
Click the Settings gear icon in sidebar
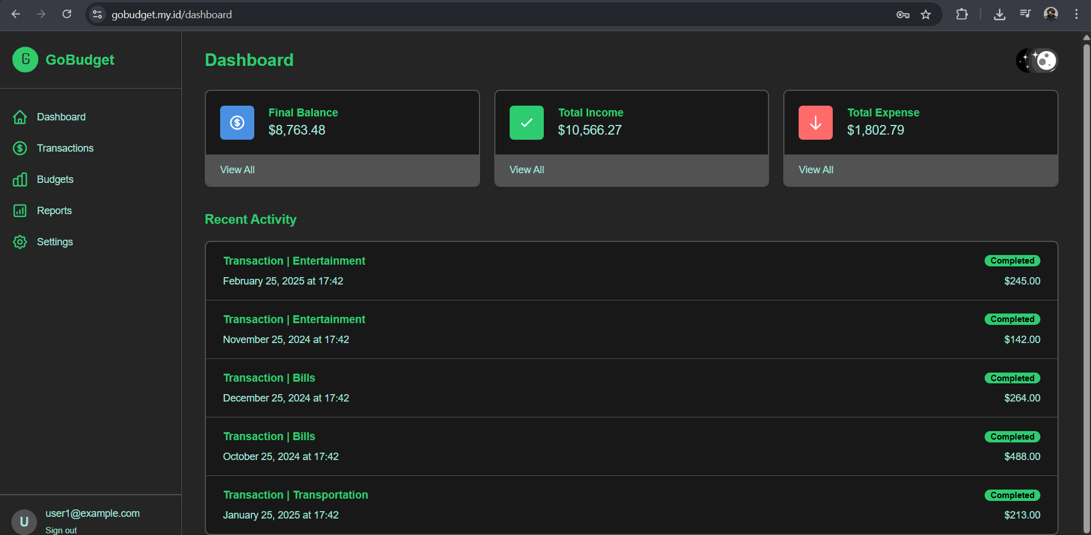pos(20,242)
